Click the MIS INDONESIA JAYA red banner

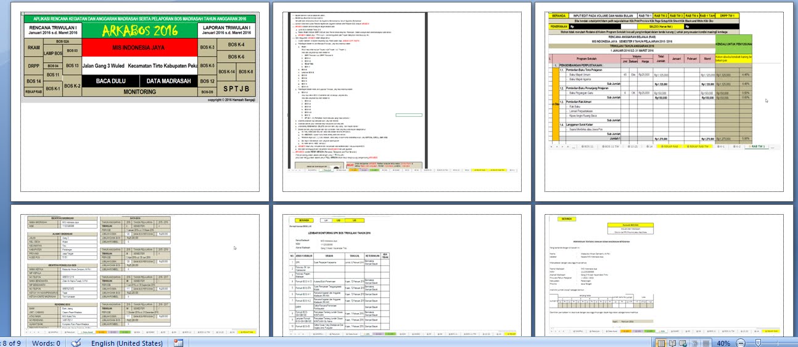pos(139,47)
